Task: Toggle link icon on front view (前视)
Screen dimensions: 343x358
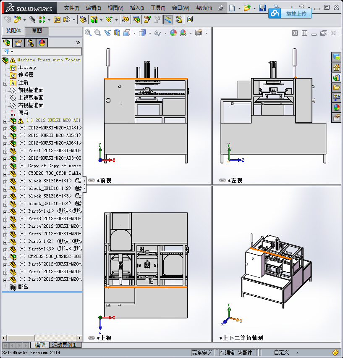Action: click(92, 180)
